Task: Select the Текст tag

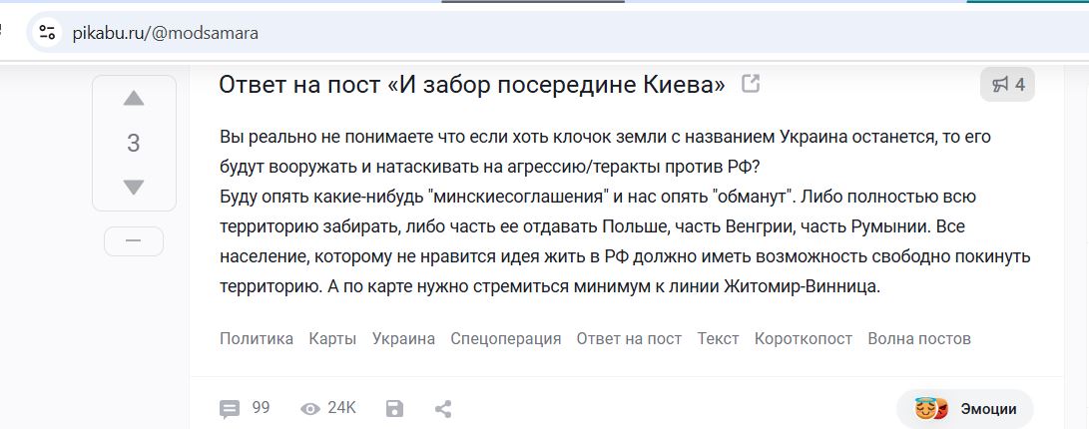Action: click(718, 339)
